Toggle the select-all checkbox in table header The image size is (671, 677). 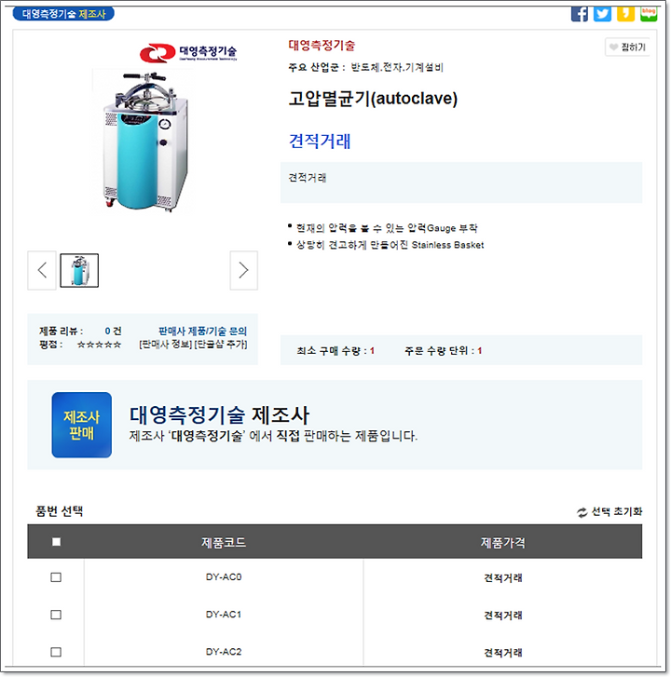[x=56, y=541]
